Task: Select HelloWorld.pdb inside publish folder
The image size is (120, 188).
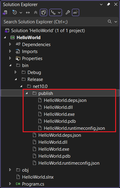Action: coord(60,121)
